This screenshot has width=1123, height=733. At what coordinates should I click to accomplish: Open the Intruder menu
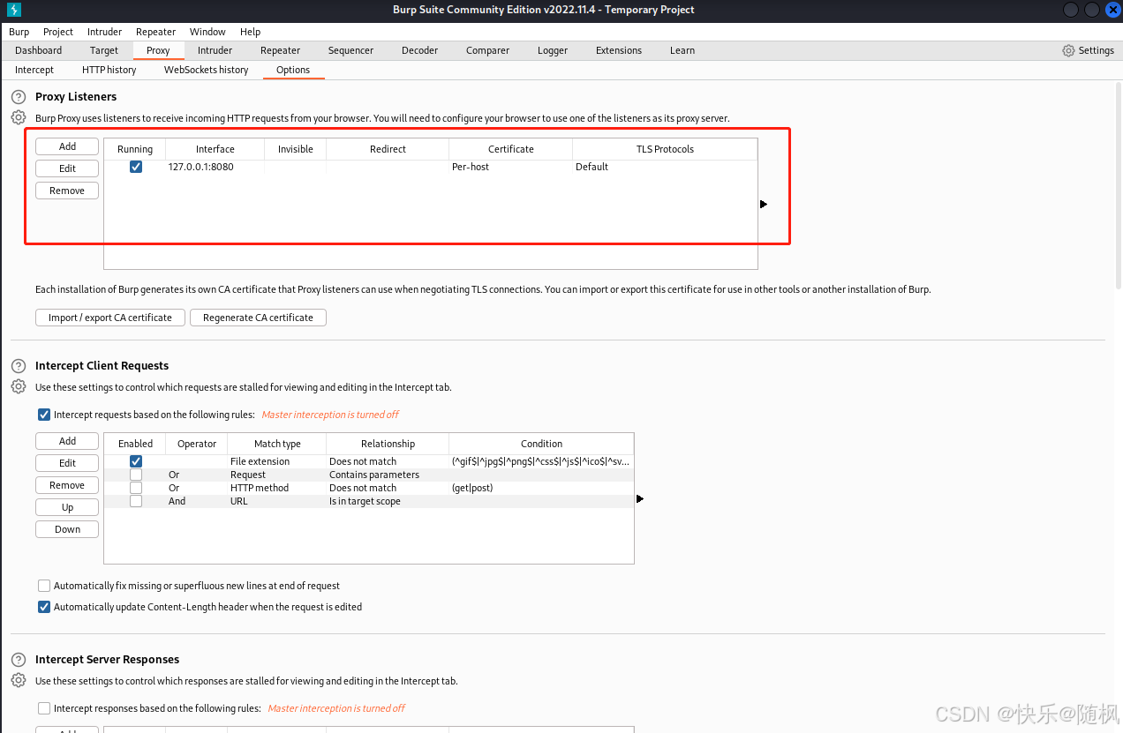pyautogui.click(x=104, y=32)
